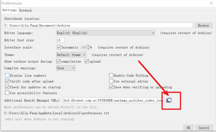Open the Theme dropdown
The width and height of the screenshot is (216, 132).
(71, 55)
